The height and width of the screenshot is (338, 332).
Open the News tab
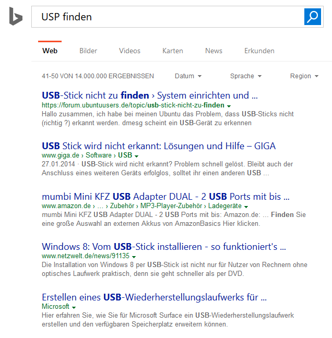coord(214,51)
